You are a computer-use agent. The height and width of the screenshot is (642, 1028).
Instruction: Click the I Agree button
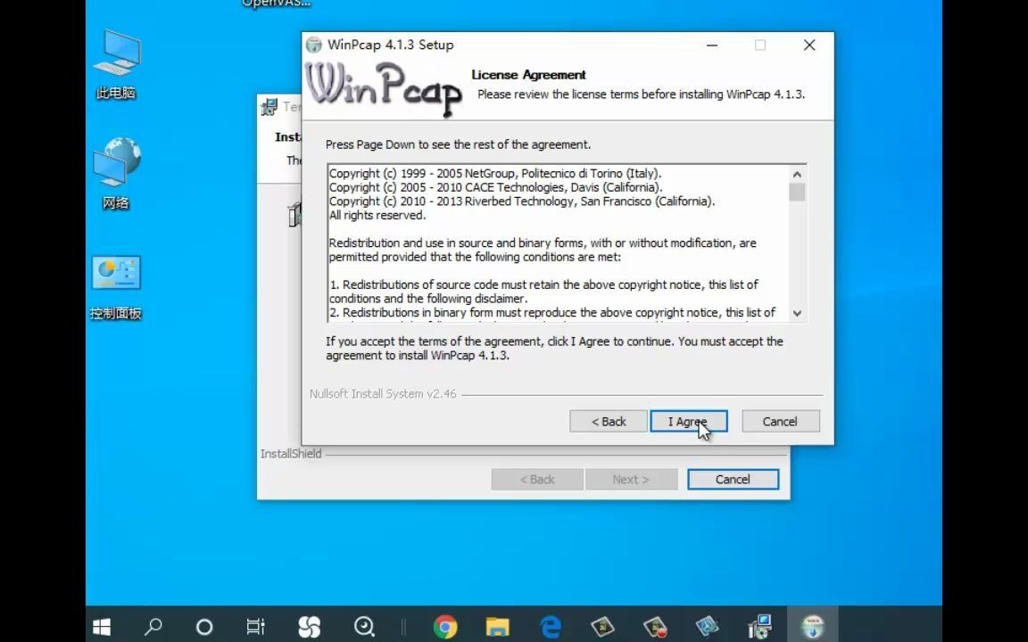point(688,421)
